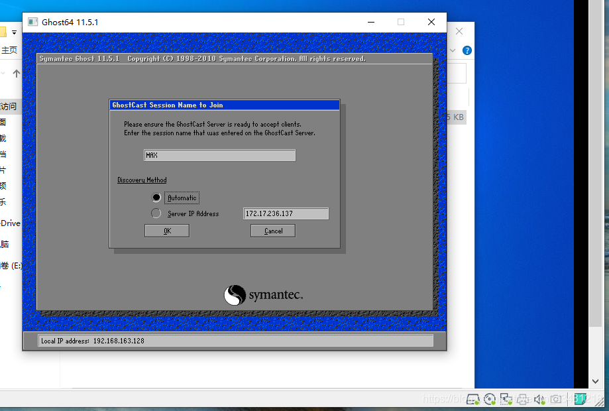This screenshot has width=609, height=411.
Task: Select the Server IP Address radio option
Action: (x=156, y=213)
